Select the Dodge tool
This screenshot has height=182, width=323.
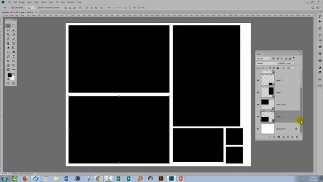(14, 52)
